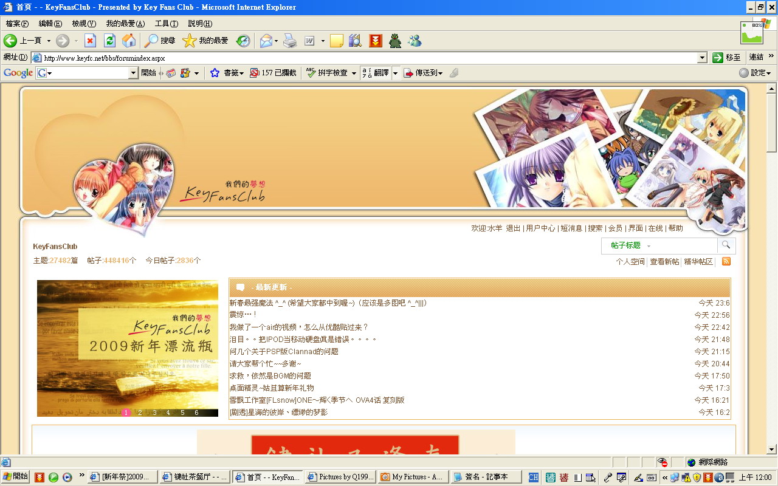
Task: Open the Research books icon
Action: tap(356, 41)
